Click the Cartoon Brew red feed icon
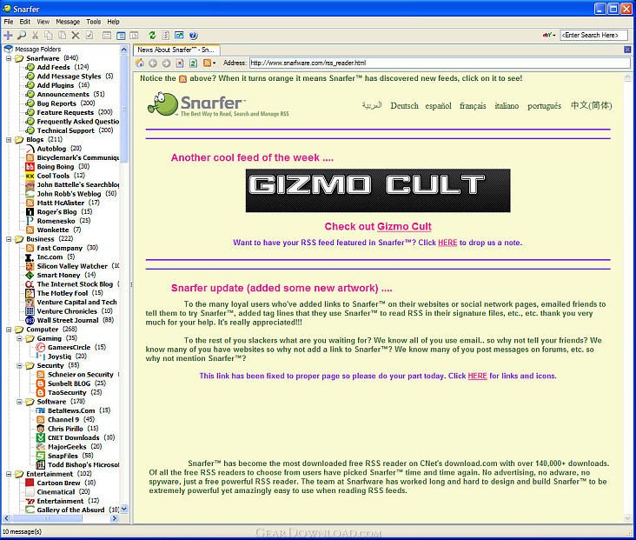The height and width of the screenshot is (540, 636). point(30,483)
